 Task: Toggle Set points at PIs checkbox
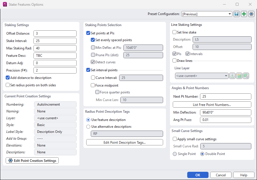click(88, 33)
